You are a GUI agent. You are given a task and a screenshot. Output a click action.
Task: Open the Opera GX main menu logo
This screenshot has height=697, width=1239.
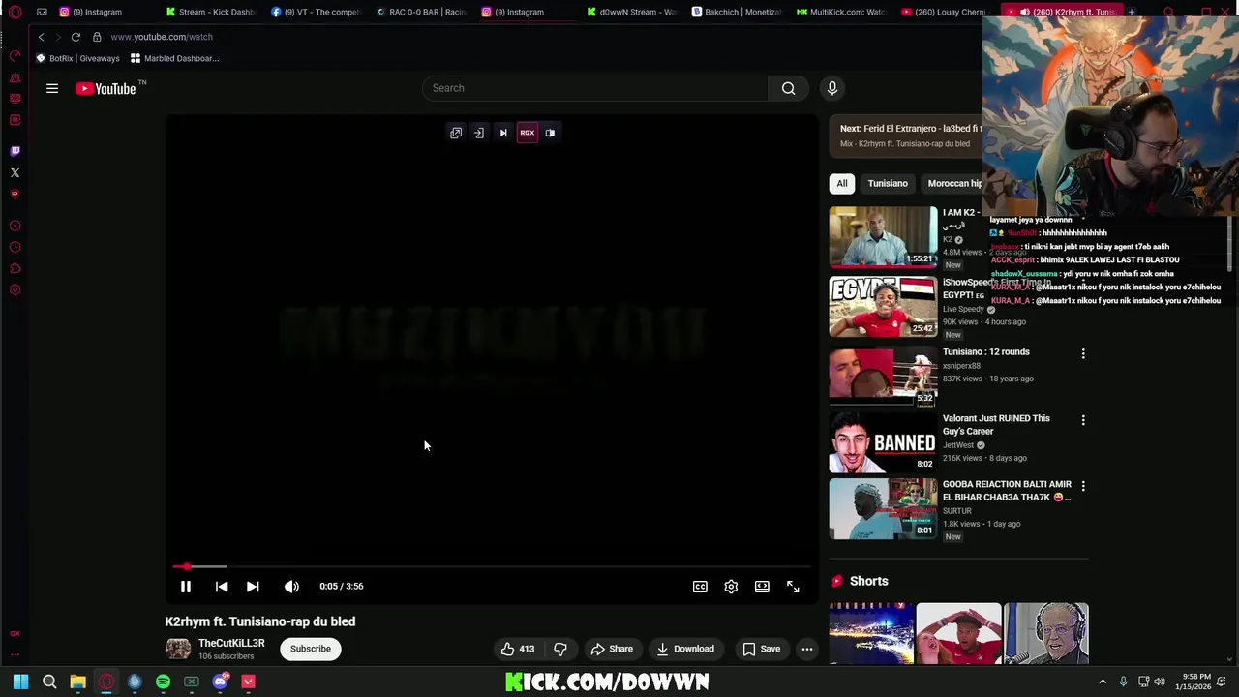pos(15,12)
